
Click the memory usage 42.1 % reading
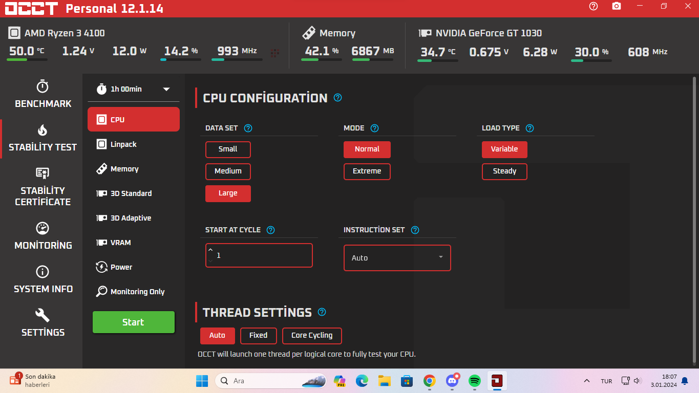322,51
